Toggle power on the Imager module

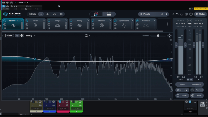click(x=49, y=21)
